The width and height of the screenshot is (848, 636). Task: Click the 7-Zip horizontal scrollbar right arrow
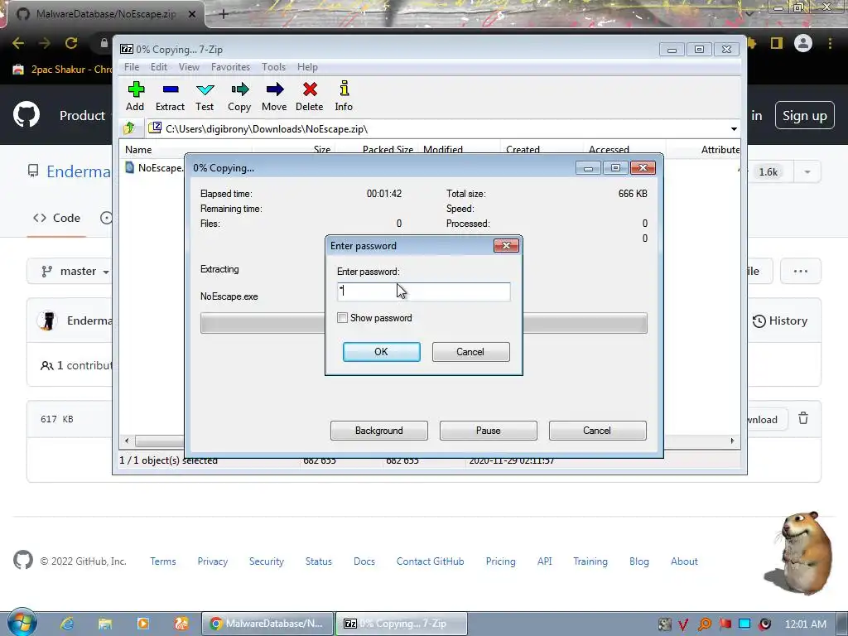click(732, 441)
